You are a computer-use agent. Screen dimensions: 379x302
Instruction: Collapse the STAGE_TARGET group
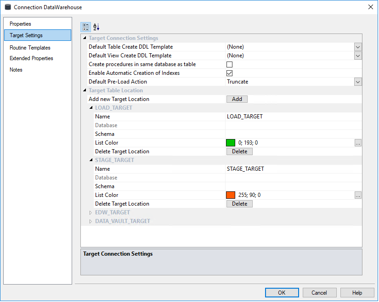pyautogui.click(x=91, y=160)
